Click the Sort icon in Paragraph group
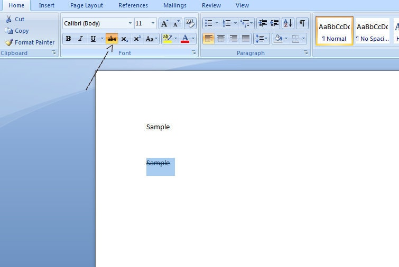Viewport: 399px width, 267px height. tap(287, 23)
